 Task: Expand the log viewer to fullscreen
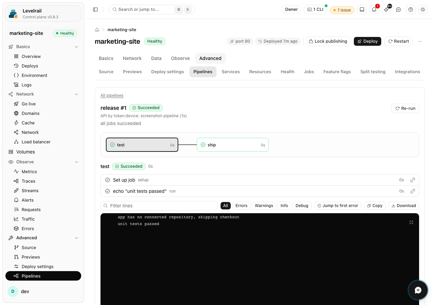point(411,222)
